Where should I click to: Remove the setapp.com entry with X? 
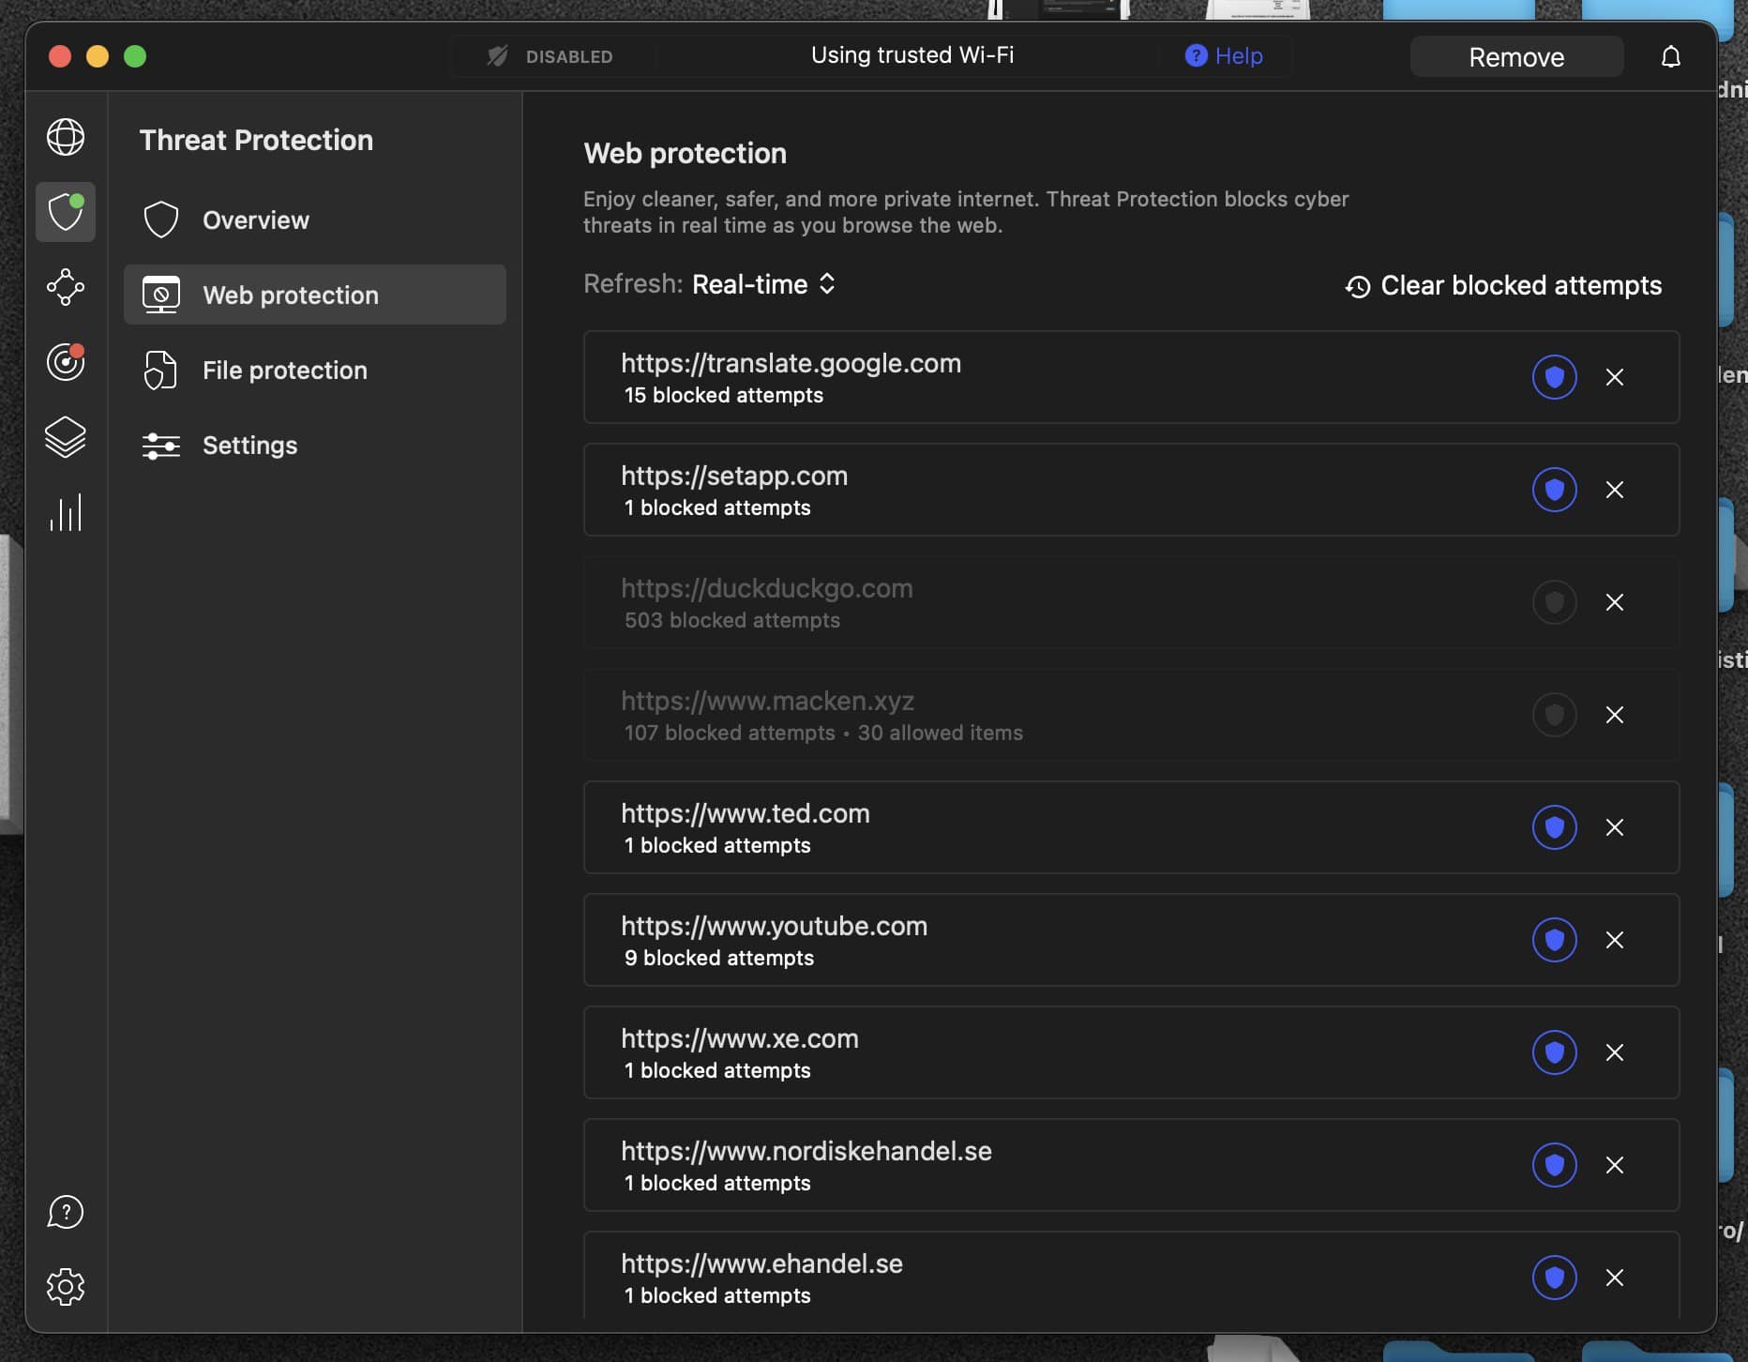coord(1615,490)
